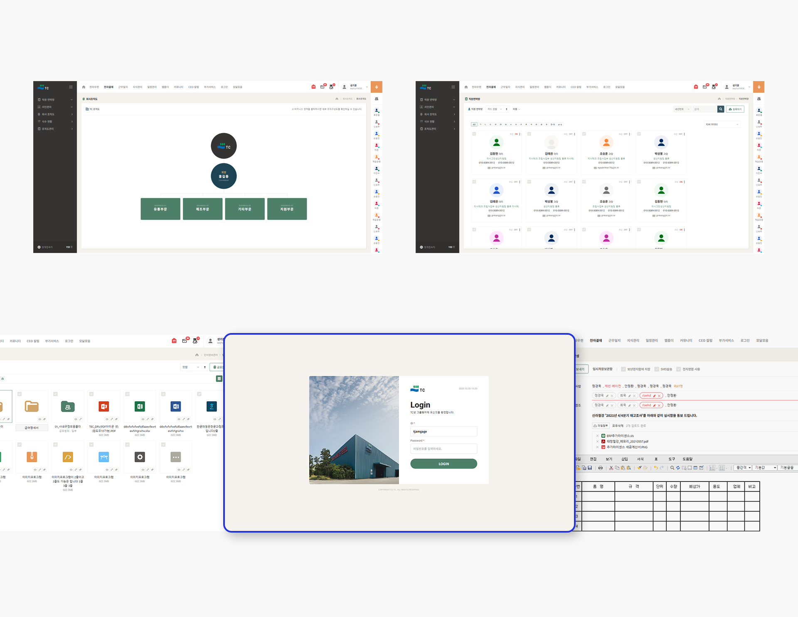Toggle the 전자명함 사용 checkbox

coord(678,369)
